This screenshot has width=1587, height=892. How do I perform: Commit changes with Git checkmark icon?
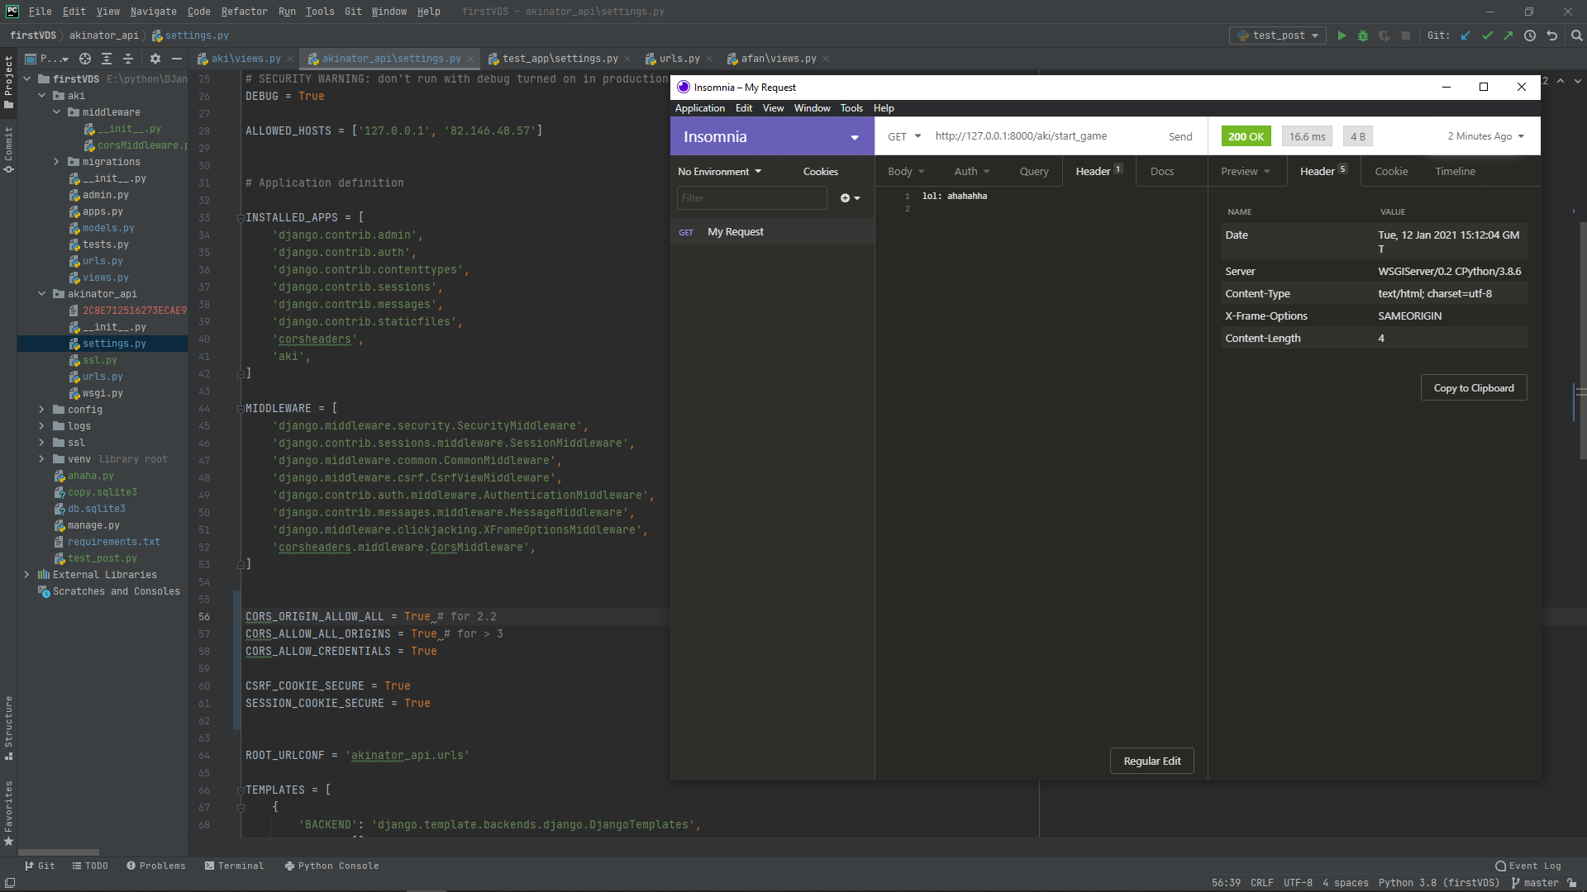pyautogui.click(x=1487, y=36)
